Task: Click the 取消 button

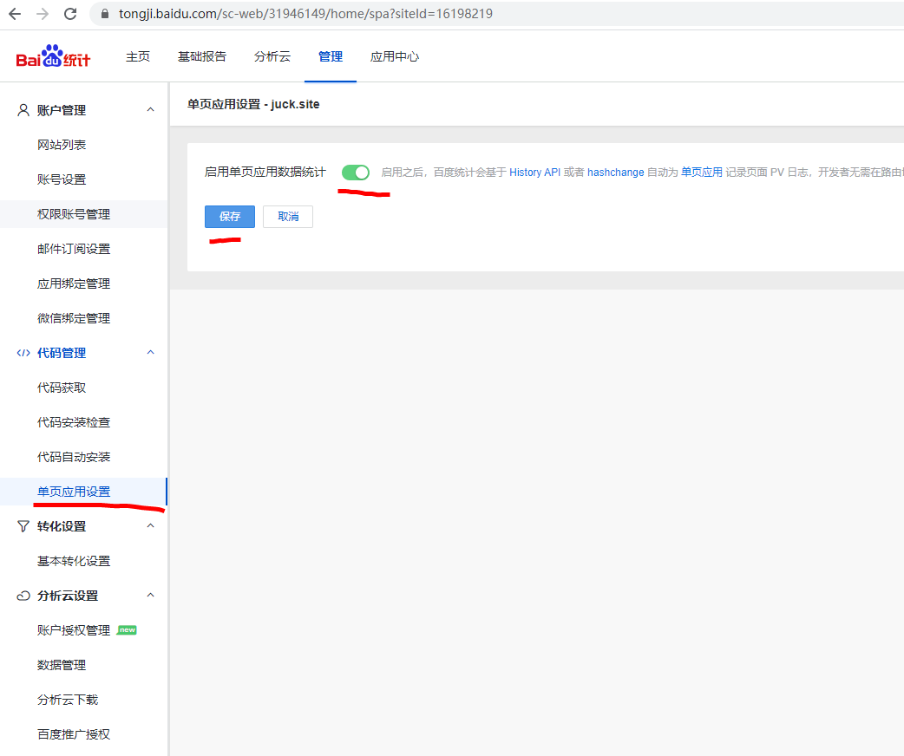Action: click(288, 217)
